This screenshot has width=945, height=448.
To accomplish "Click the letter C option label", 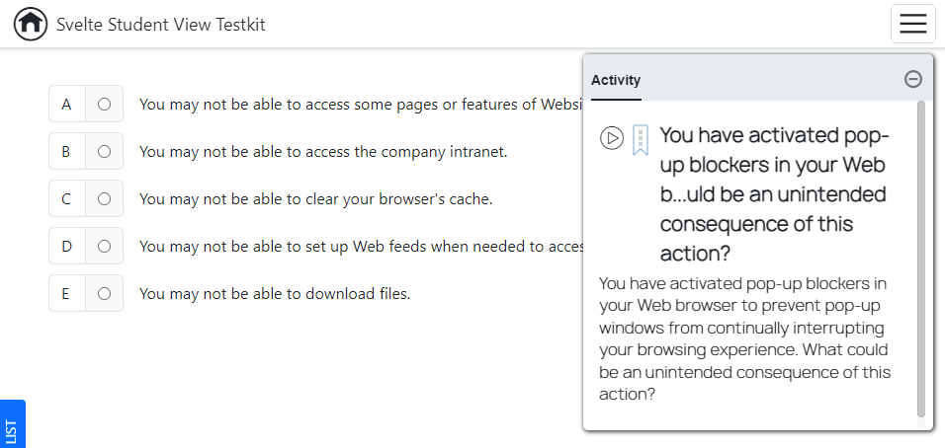I will pyautogui.click(x=67, y=198).
